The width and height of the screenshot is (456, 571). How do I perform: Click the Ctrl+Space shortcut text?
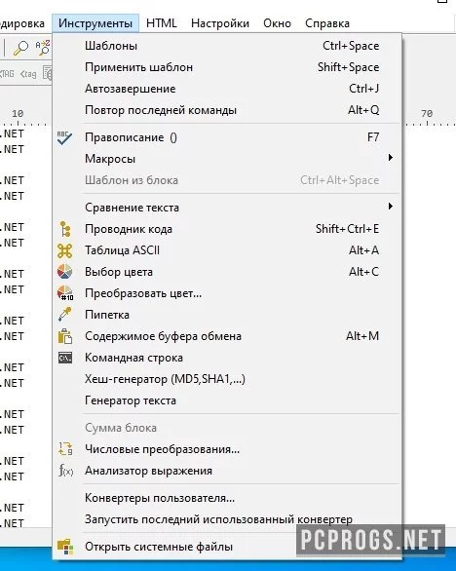(351, 46)
